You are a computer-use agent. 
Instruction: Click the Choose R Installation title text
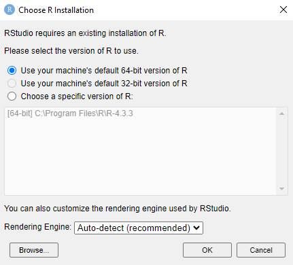coord(56,10)
